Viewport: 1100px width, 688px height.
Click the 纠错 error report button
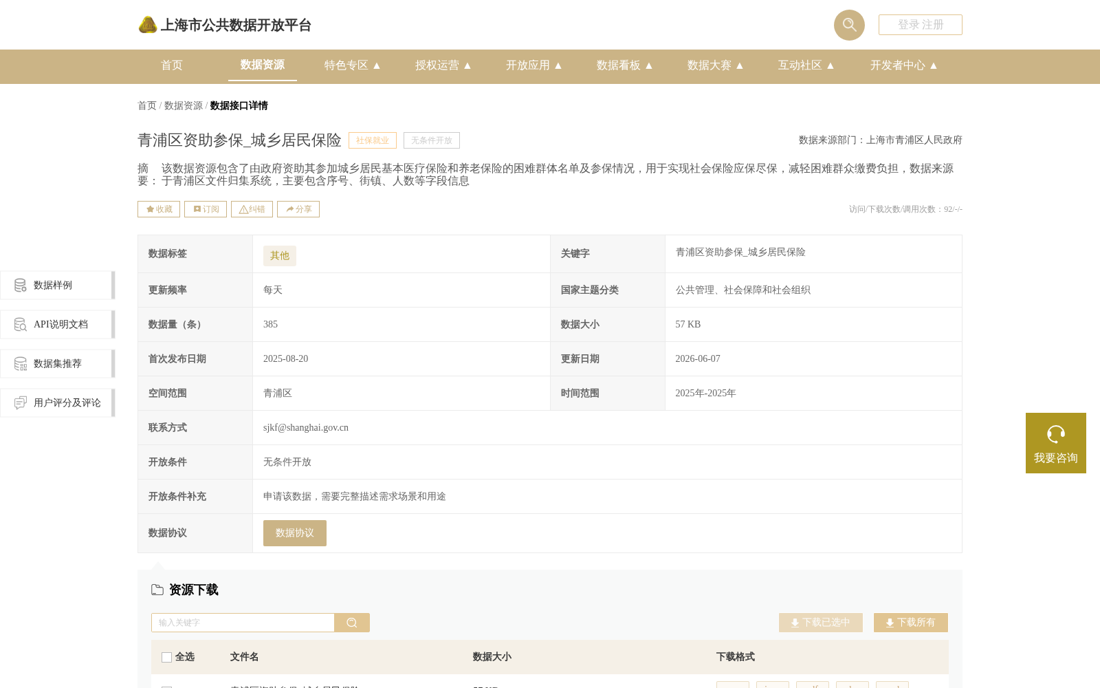pyautogui.click(x=252, y=209)
